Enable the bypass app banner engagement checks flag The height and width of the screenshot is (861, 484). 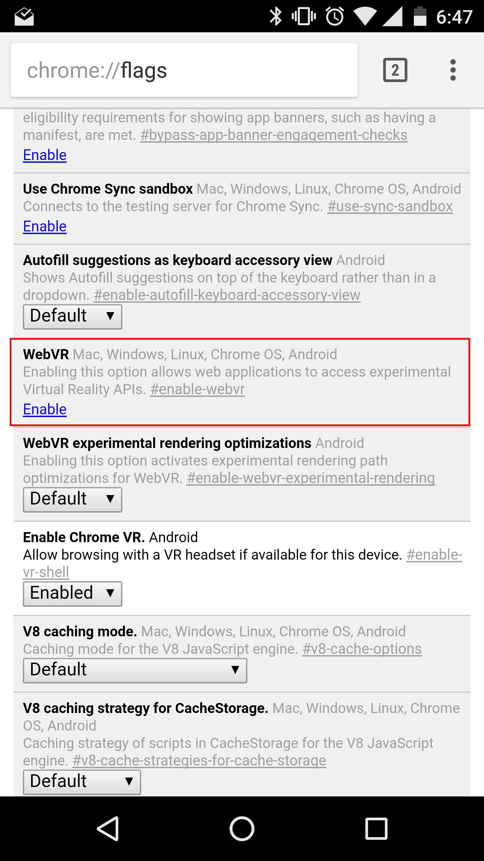click(45, 155)
